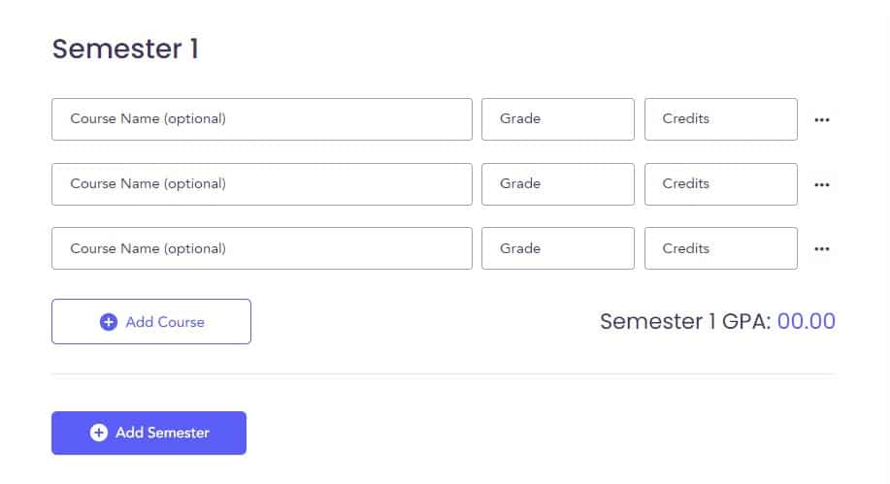
Task: Click the plus icon in Add Course
Action: 109,322
